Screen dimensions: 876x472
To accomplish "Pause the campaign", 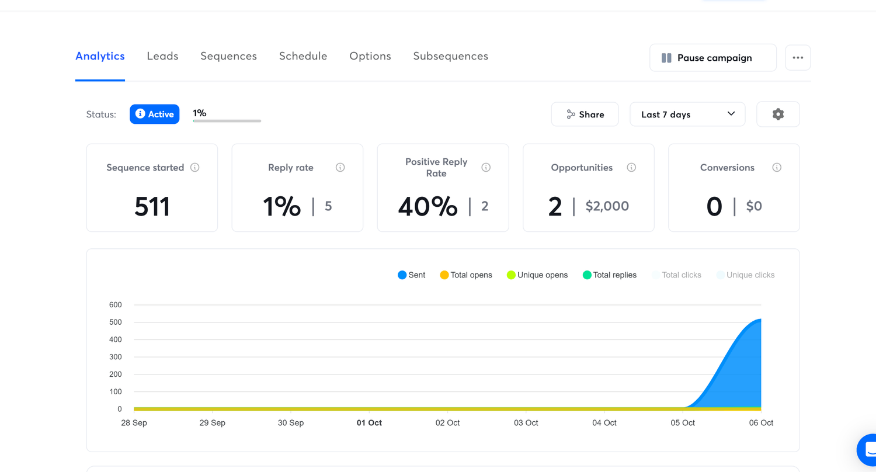I will tap(712, 58).
